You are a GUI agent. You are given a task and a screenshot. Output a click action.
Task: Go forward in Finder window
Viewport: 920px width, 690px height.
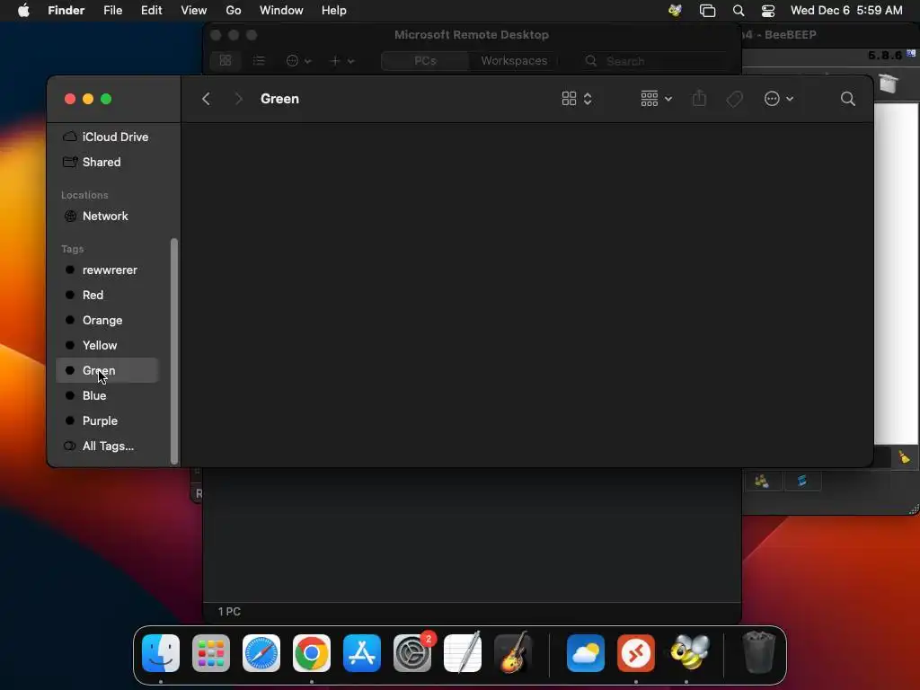[x=238, y=99]
